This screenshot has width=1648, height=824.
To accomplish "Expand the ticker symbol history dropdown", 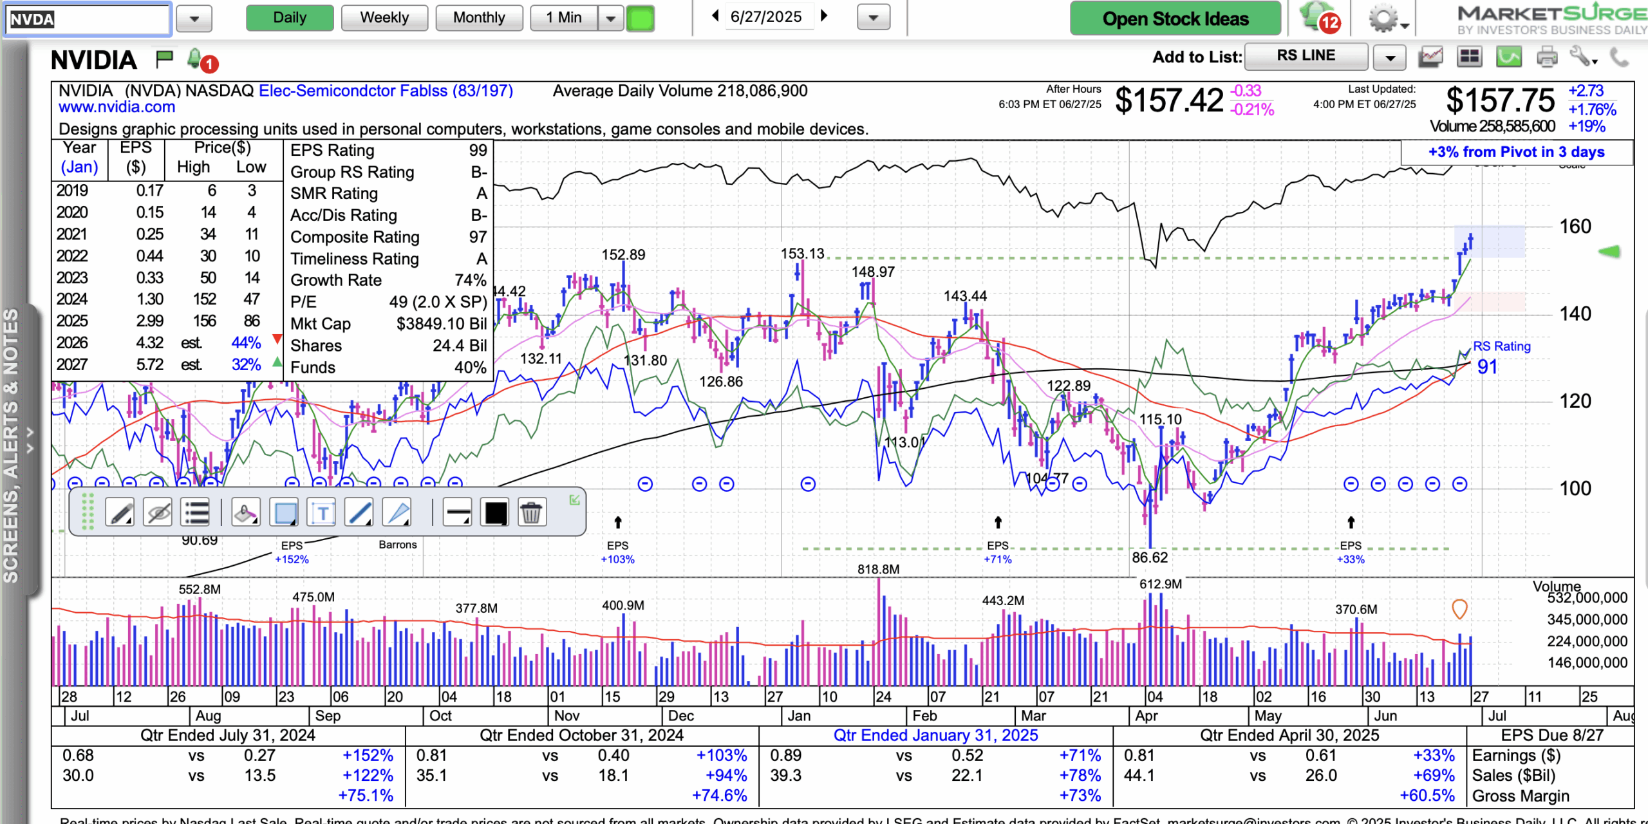I will pos(194,19).
